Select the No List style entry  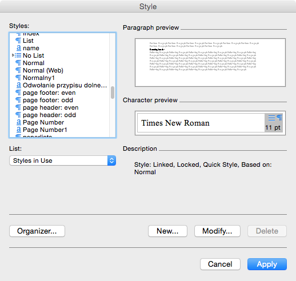pyautogui.click(x=34, y=55)
